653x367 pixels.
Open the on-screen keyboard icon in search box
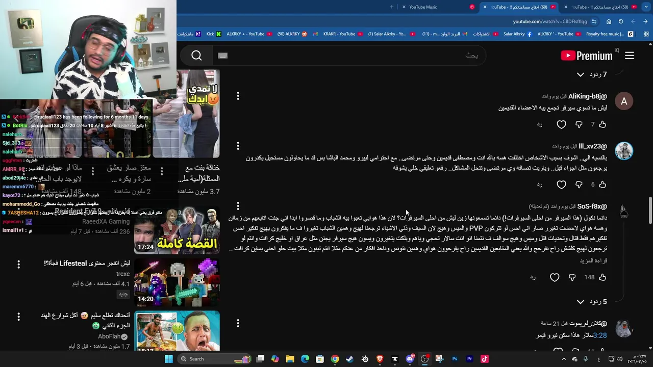(222, 56)
